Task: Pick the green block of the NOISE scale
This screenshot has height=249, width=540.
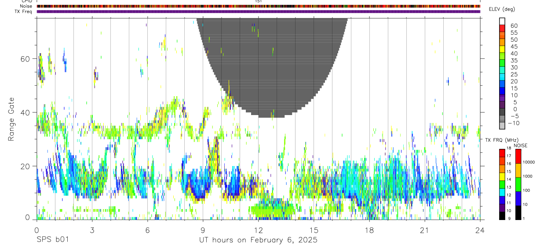Action: (x=518, y=184)
